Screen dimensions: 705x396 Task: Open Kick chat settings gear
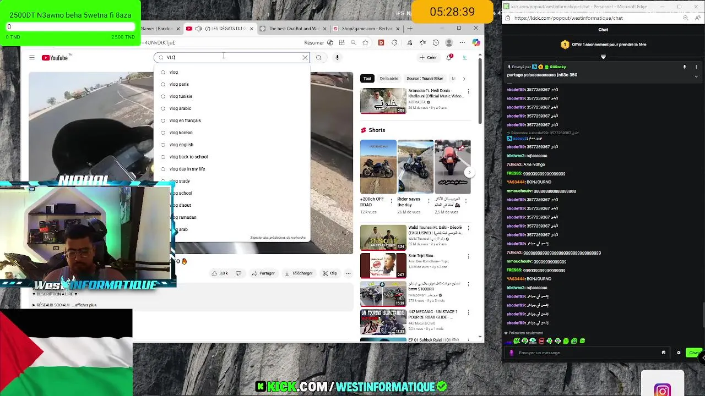tap(679, 353)
